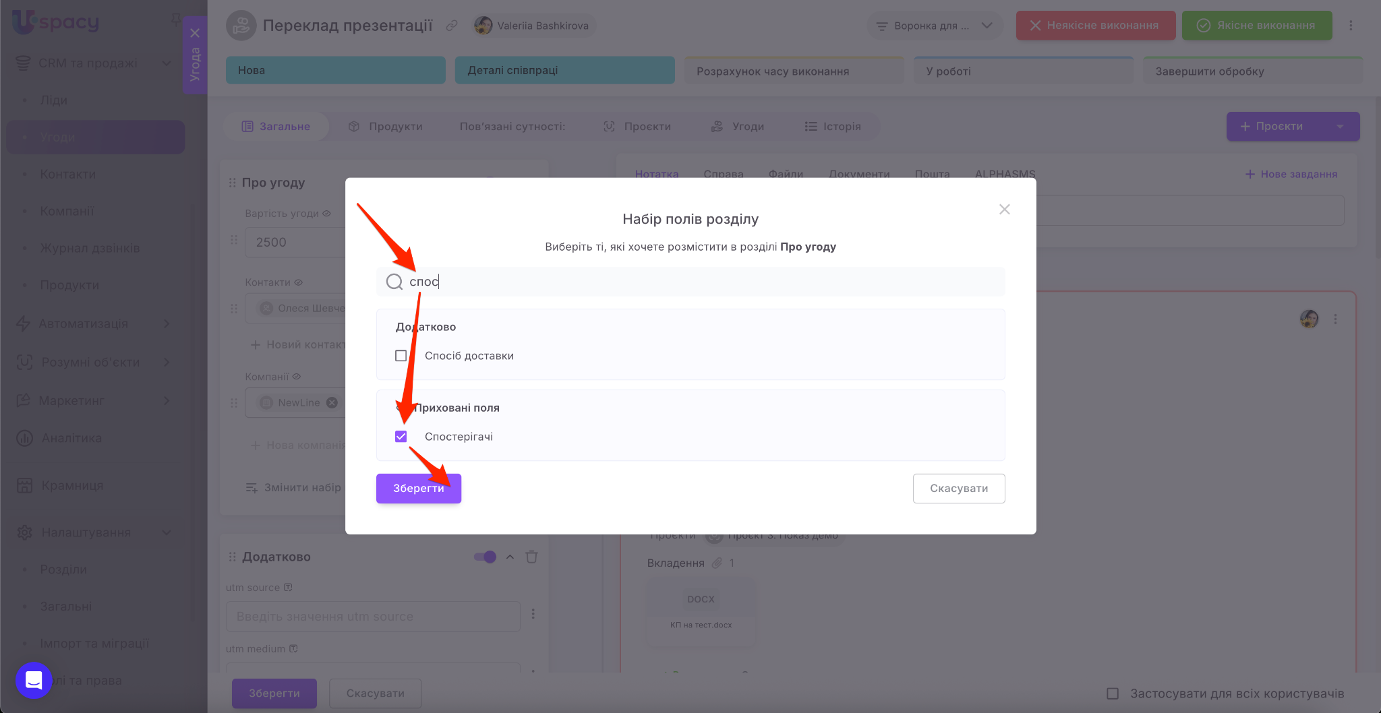Open the Intercom chat launcher

coord(34,681)
